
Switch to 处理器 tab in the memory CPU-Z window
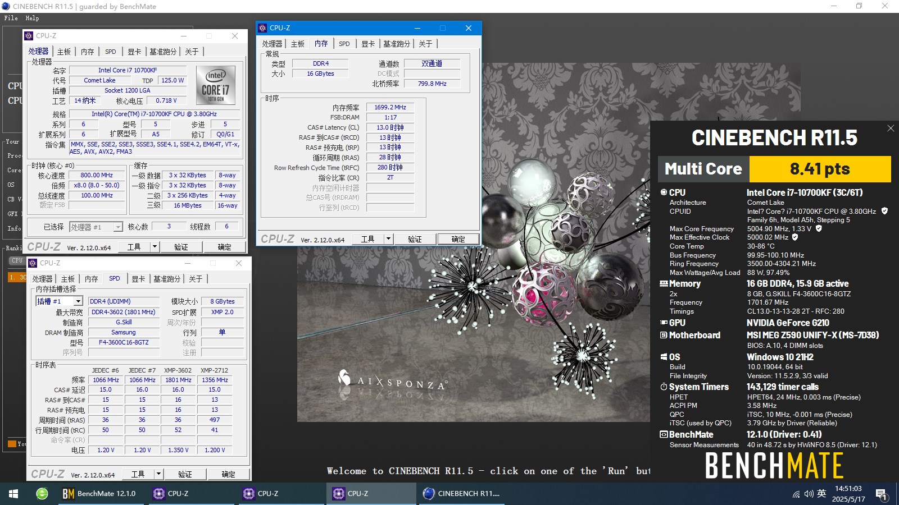pos(272,44)
